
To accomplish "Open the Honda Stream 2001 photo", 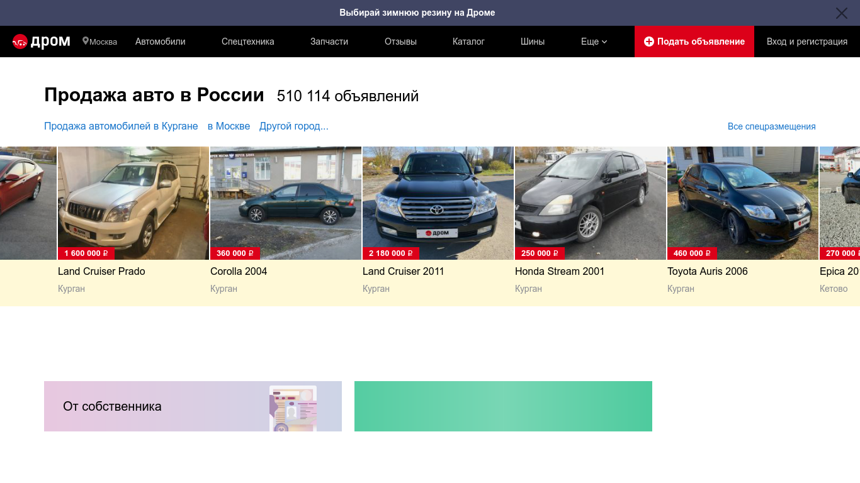I will click(591, 203).
